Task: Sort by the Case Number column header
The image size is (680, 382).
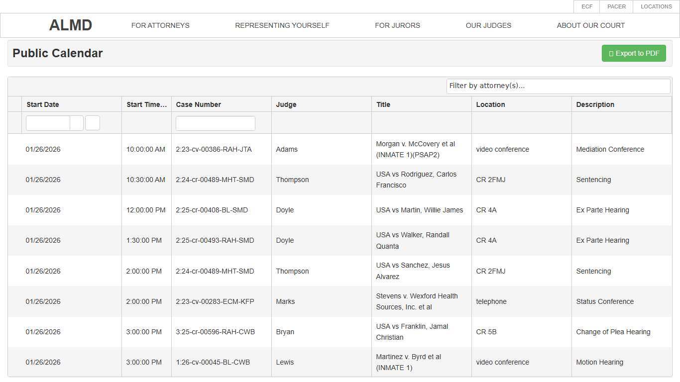Action: tap(198, 104)
